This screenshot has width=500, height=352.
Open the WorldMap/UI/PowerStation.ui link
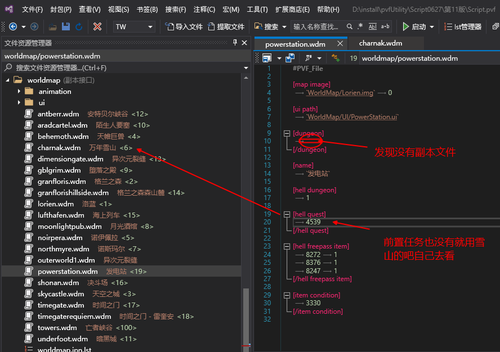pos(352,117)
